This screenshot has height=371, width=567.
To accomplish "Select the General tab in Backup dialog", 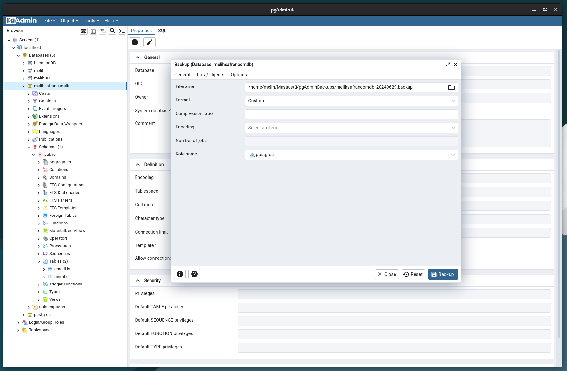I will click(182, 75).
